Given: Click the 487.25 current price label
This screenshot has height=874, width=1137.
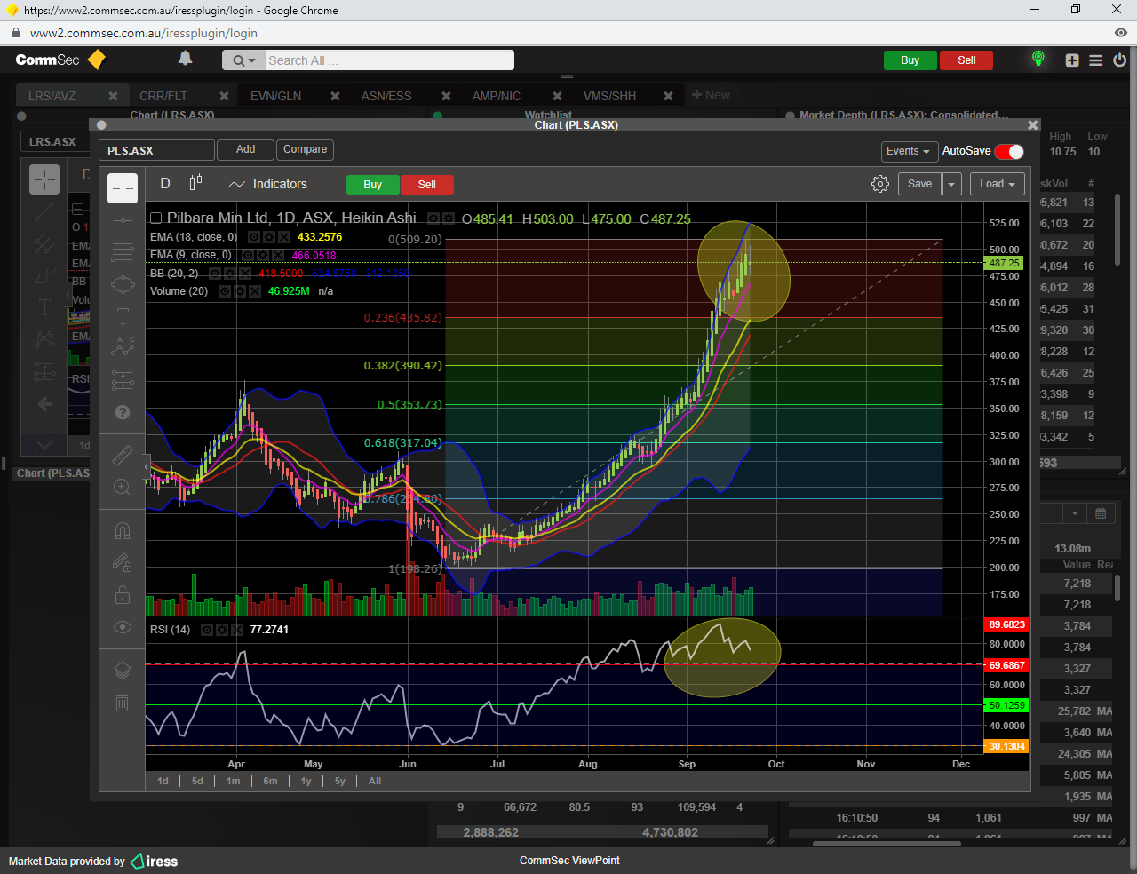Looking at the screenshot, I should [1005, 263].
